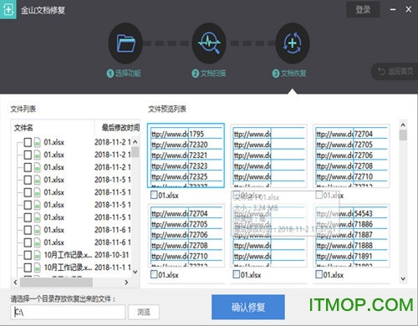The width and height of the screenshot is (418, 326).
Task: Select step 选择功能 label
Action: tap(124, 74)
